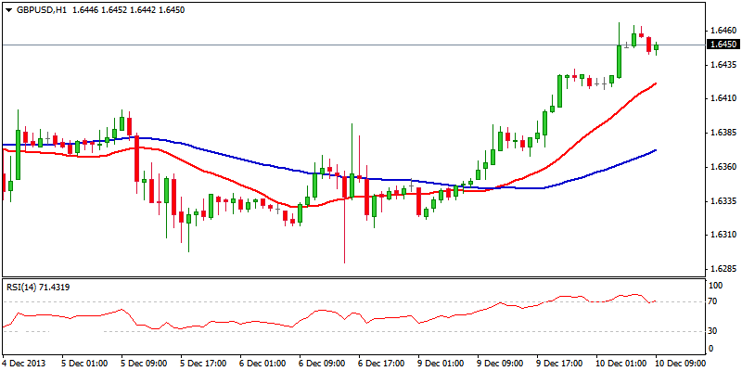Click the 6 Dec 17:00 time label
Viewport: 742px width, 371px height.
click(x=381, y=363)
